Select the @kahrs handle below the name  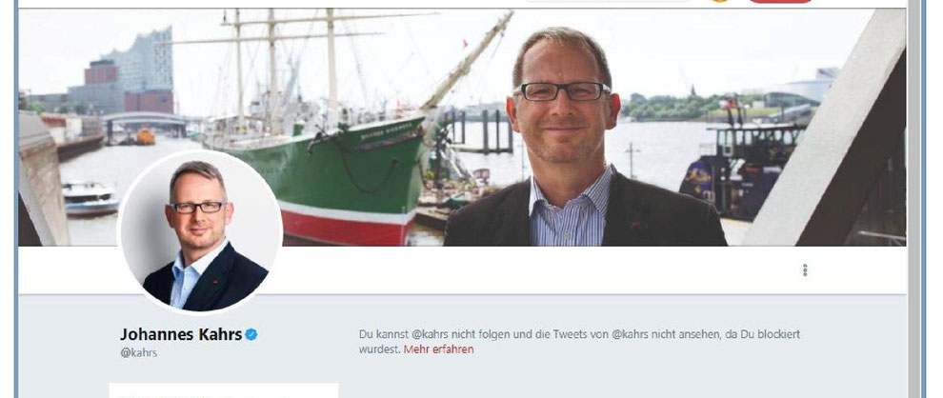138,353
